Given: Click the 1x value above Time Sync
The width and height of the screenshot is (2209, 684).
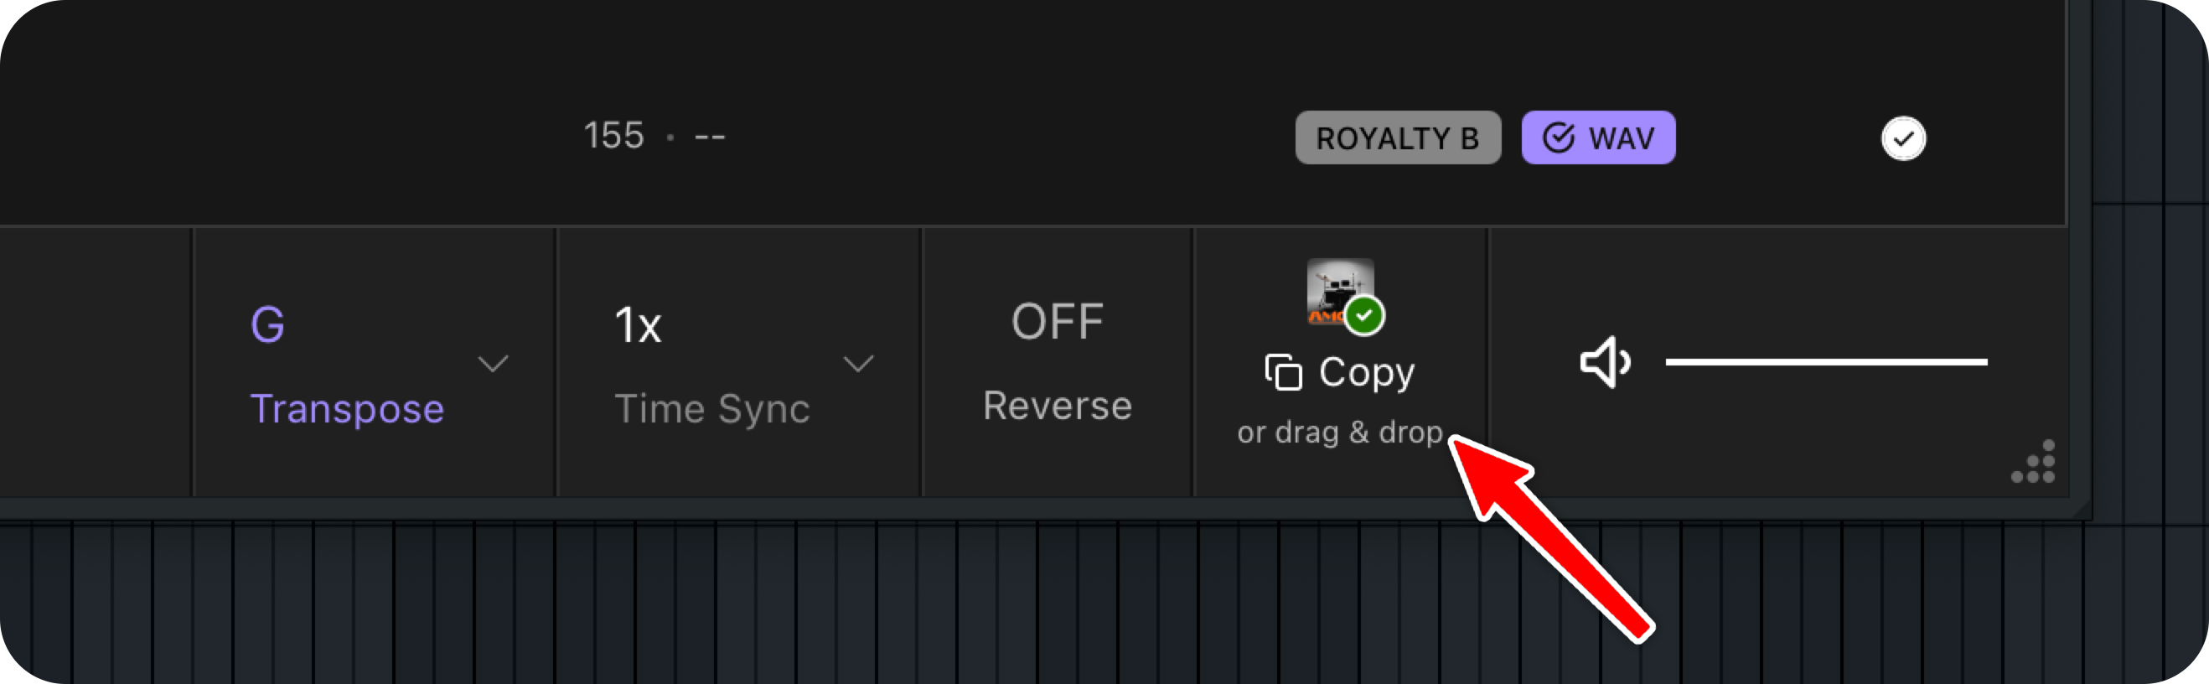Looking at the screenshot, I should pos(638,326).
